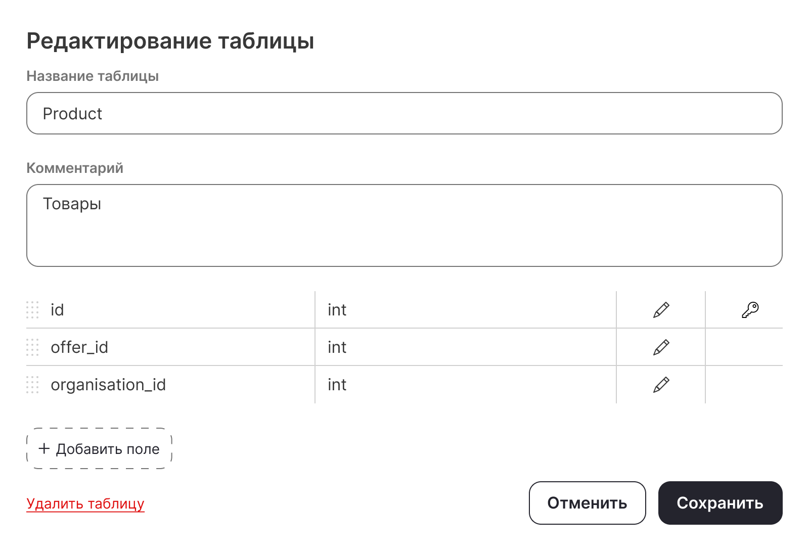Select the offer_id field name
This screenshot has height=551, width=809.
point(79,347)
